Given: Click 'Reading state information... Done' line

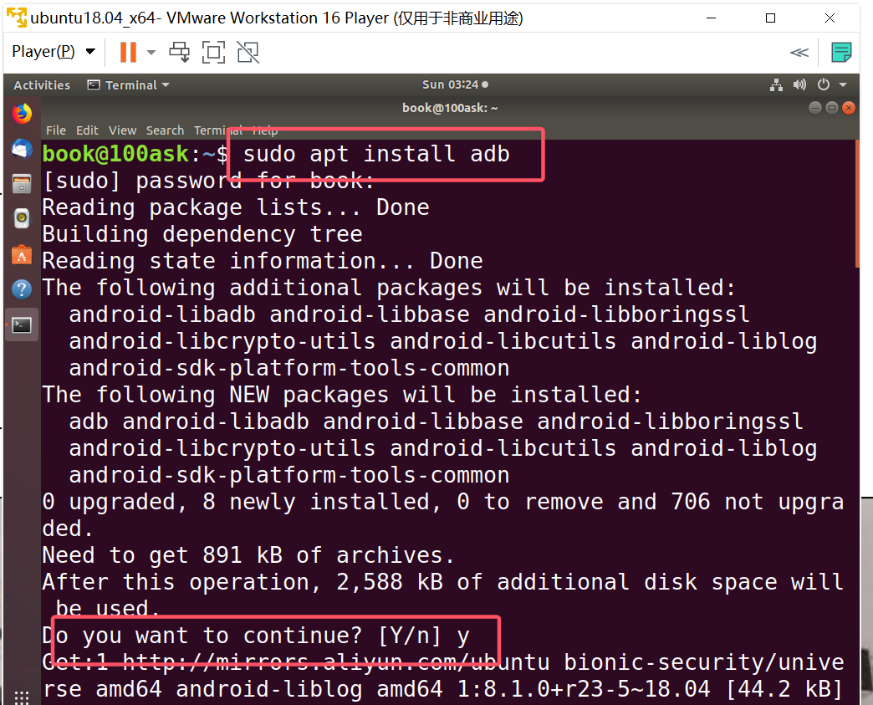Looking at the screenshot, I should click(x=263, y=261).
